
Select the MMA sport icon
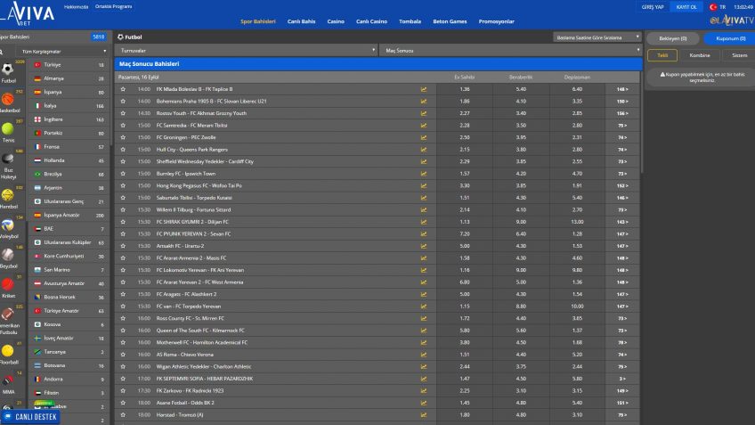point(8,380)
